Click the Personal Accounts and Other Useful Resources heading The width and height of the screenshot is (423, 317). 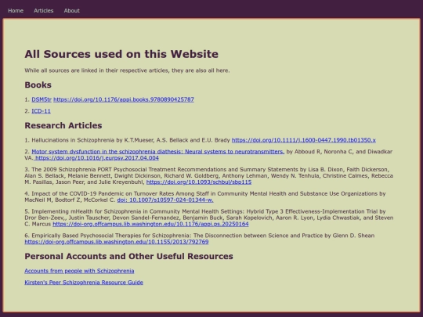point(128,257)
